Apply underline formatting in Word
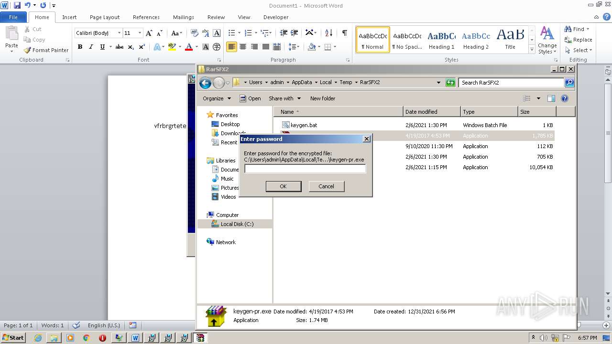The height and width of the screenshot is (344, 612). coord(102,47)
